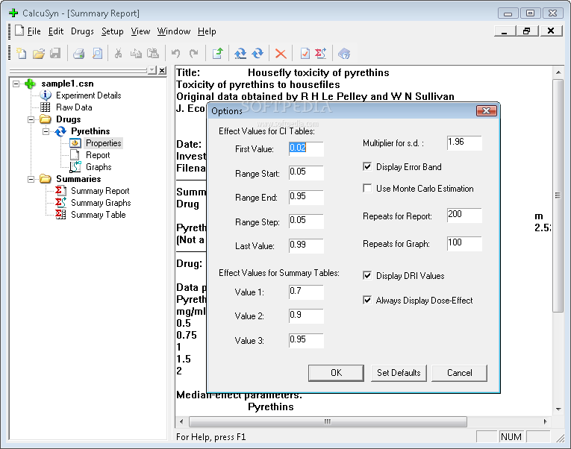Click the New document toolbar icon
Screen dimensions: 571x449
click(x=21, y=54)
